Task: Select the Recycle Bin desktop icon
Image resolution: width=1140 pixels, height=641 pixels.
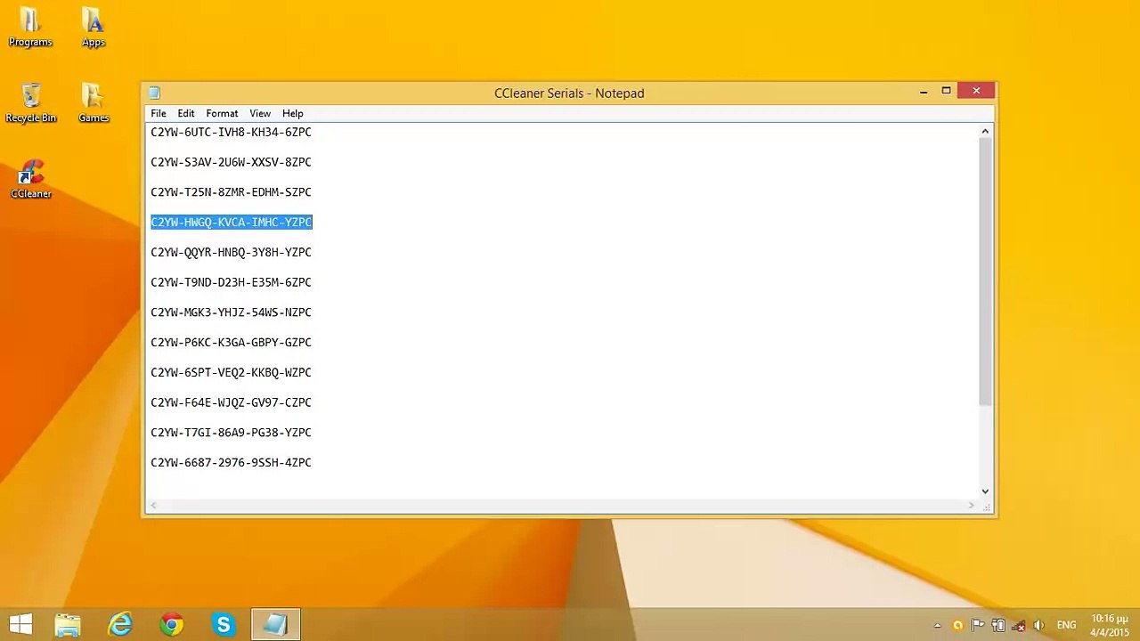Action: coord(30,102)
